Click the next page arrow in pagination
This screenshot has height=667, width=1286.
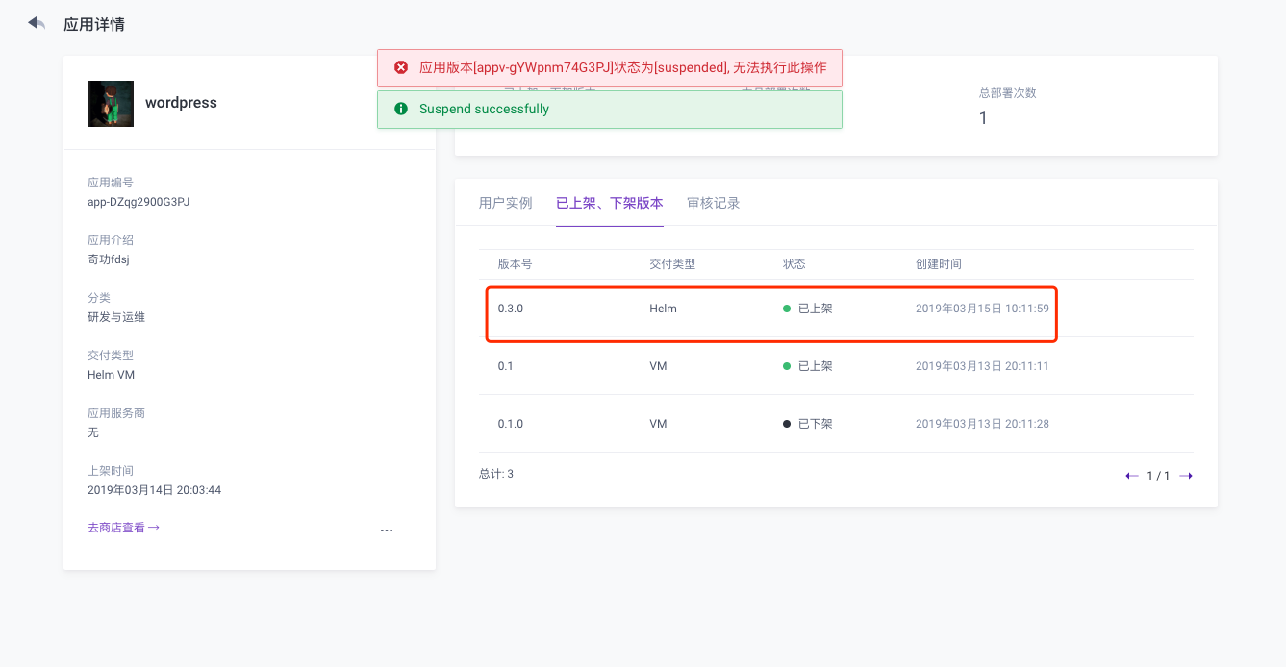pos(1186,474)
